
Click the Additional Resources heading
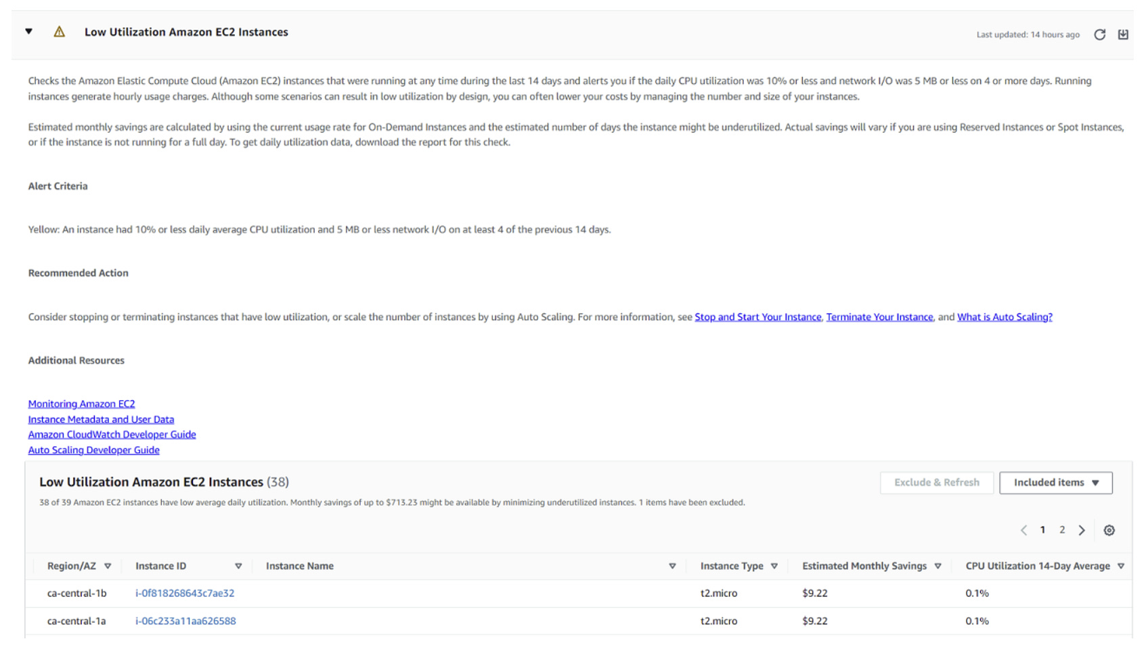pos(76,360)
